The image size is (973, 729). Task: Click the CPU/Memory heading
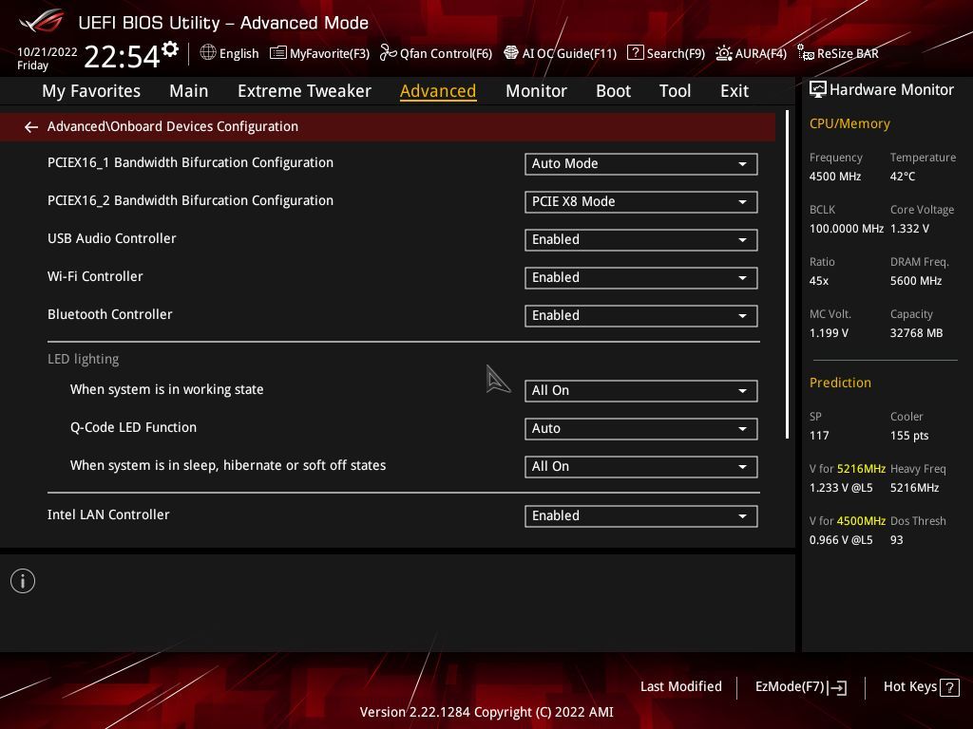849,124
